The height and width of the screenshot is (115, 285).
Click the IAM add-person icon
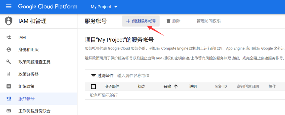[9, 37]
